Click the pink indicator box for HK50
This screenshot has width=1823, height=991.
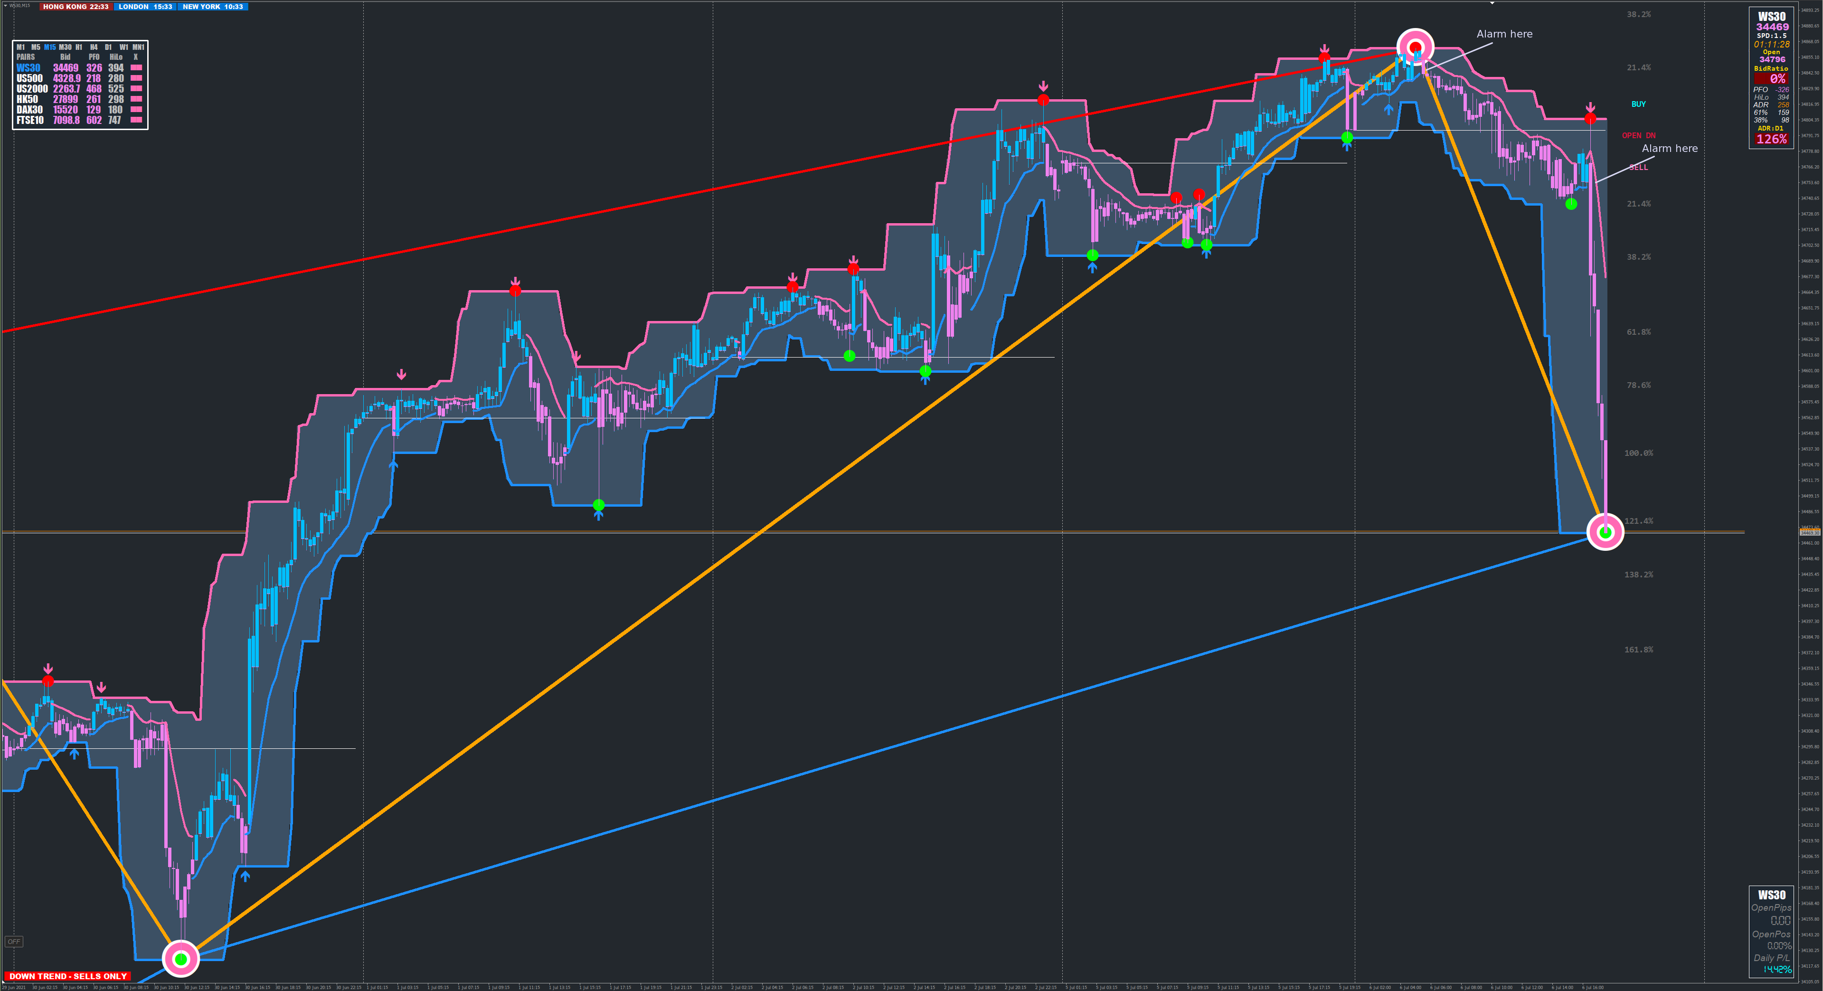(137, 99)
